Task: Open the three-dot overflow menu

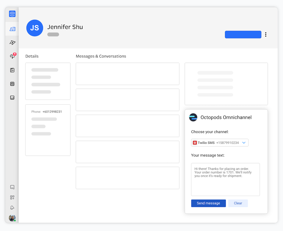Action: pos(266,35)
